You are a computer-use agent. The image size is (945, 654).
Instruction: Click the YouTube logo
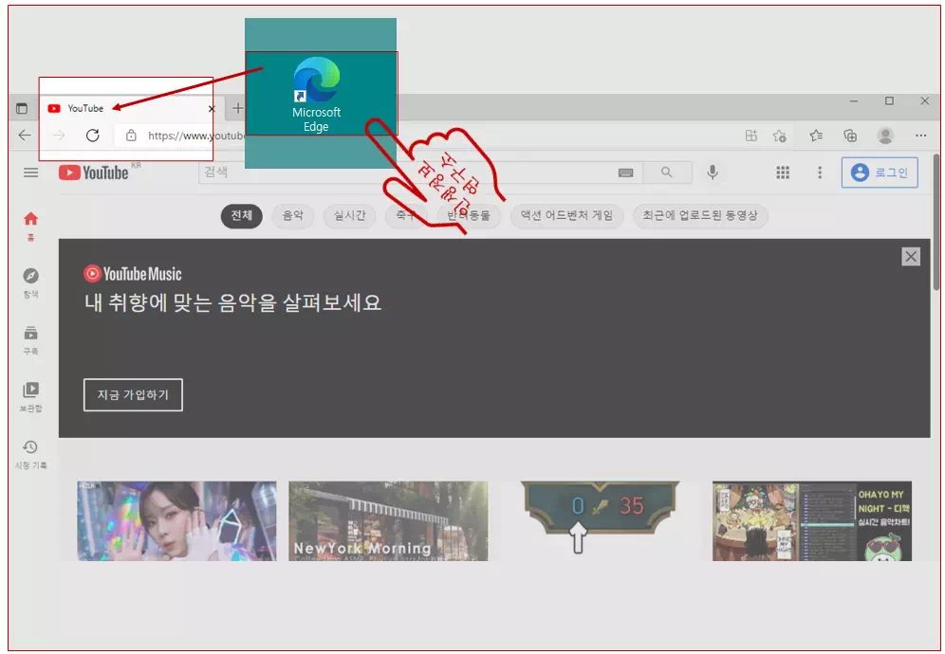pyautogui.click(x=93, y=173)
